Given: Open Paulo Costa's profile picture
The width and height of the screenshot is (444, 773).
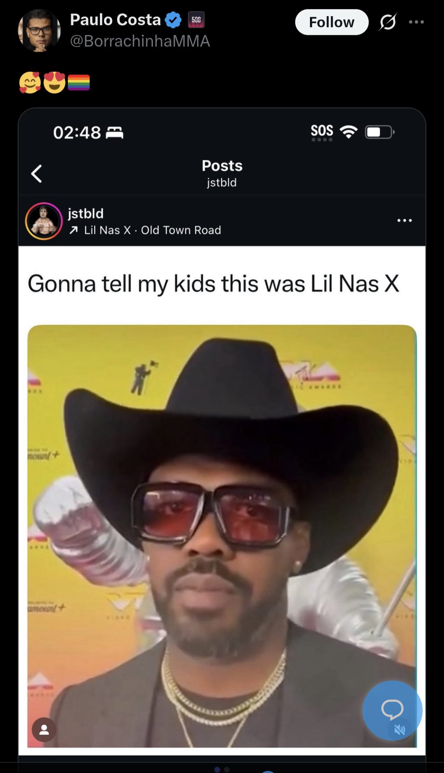Looking at the screenshot, I should point(39,30).
